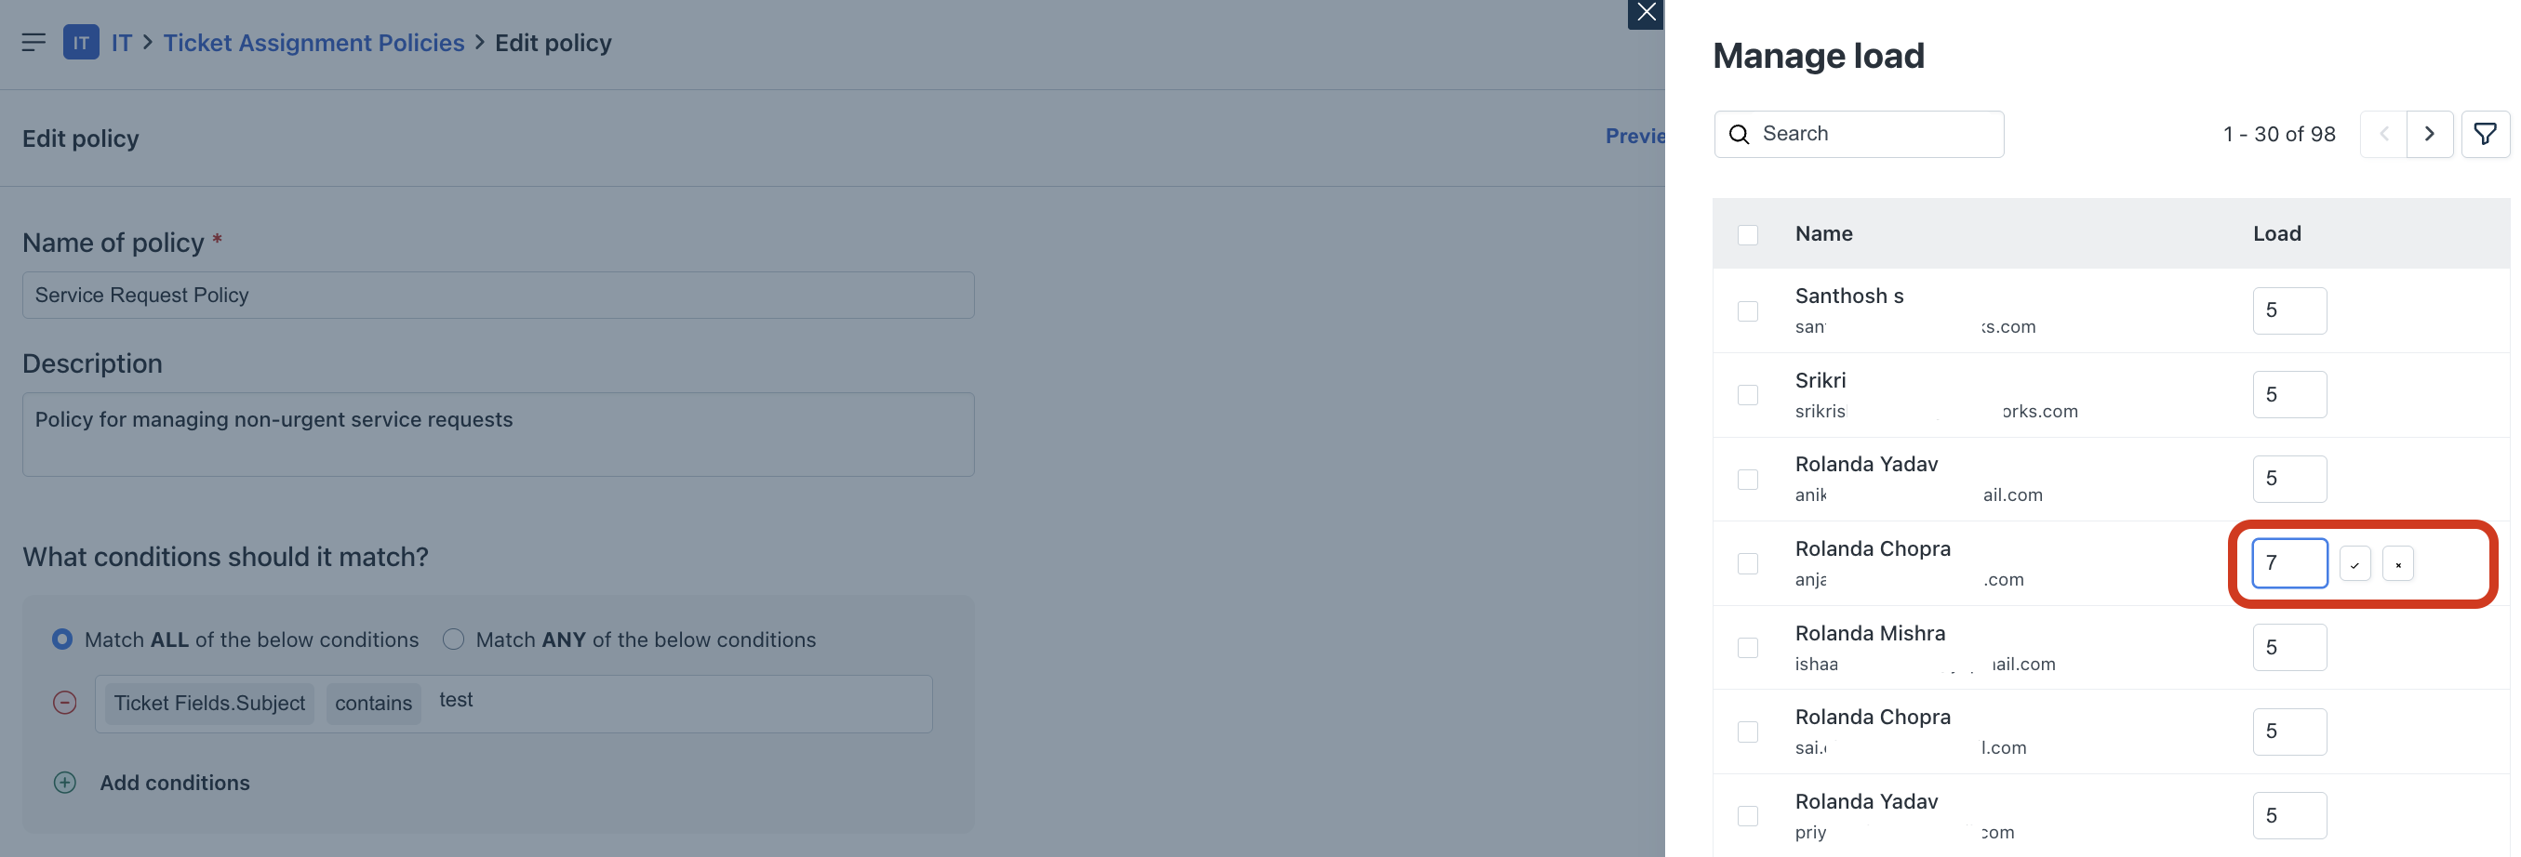Open the hamburger navigation menu
This screenshot has height=857, width=2521.
(x=33, y=42)
